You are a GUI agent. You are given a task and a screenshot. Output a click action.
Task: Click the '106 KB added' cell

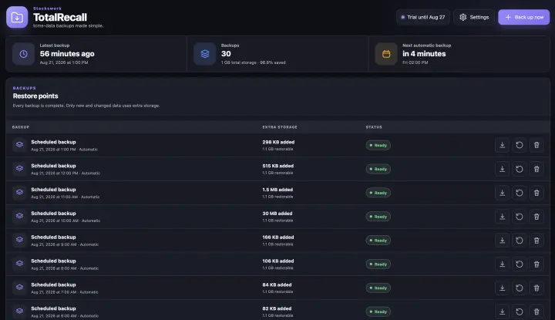pos(277,261)
